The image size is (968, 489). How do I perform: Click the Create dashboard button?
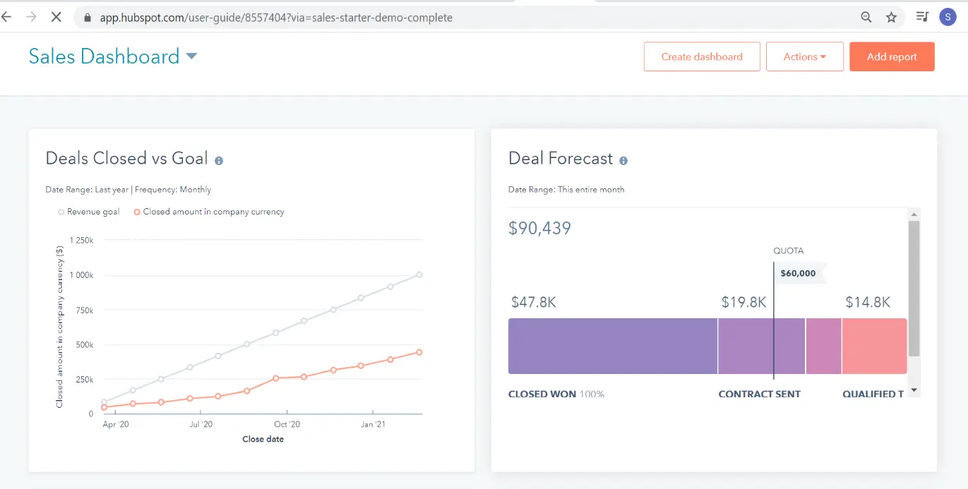pos(701,56)
